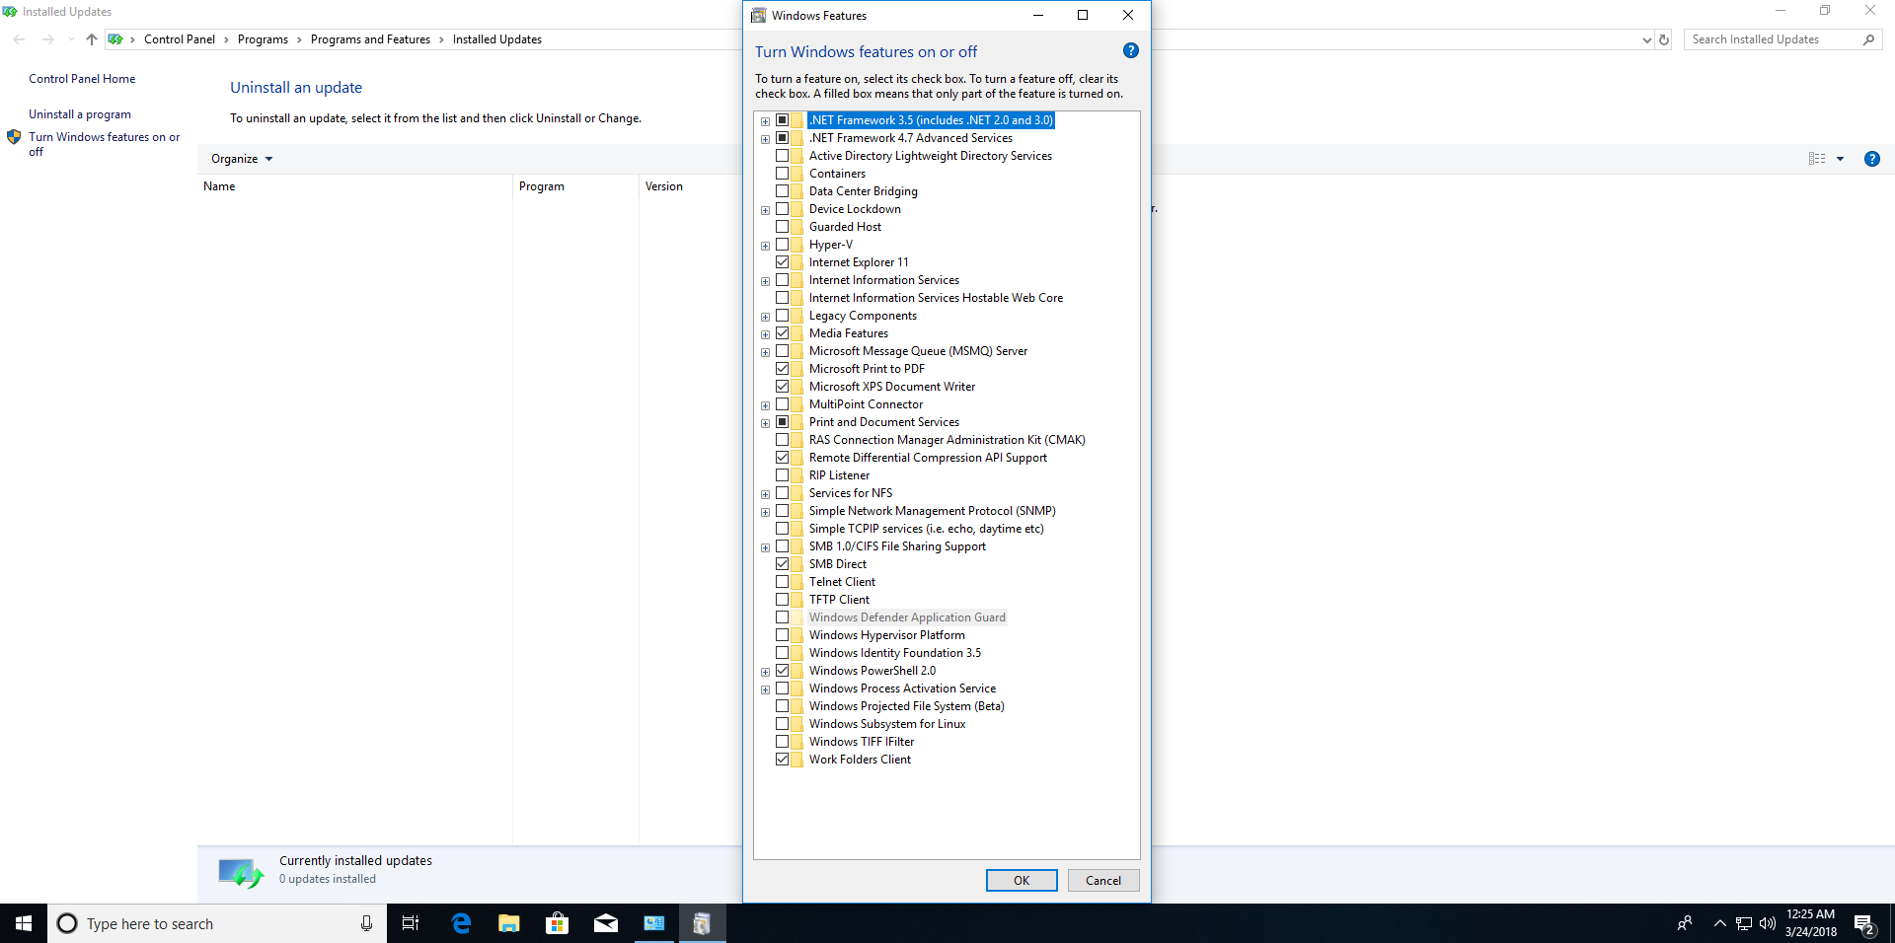Cancel the Windows Features dialog

click(x=1103, y=881)
